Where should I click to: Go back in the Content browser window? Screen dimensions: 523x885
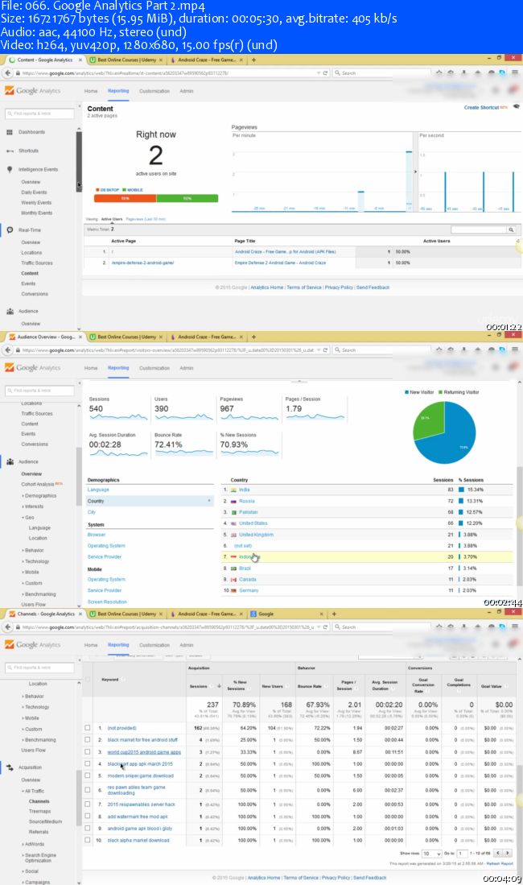pyautogui.click(x=7, y=72)
